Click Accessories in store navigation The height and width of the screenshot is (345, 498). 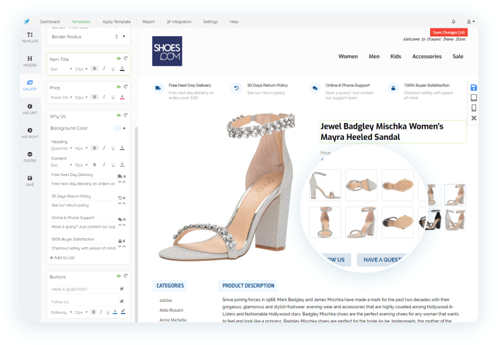(x=427, y=56)
